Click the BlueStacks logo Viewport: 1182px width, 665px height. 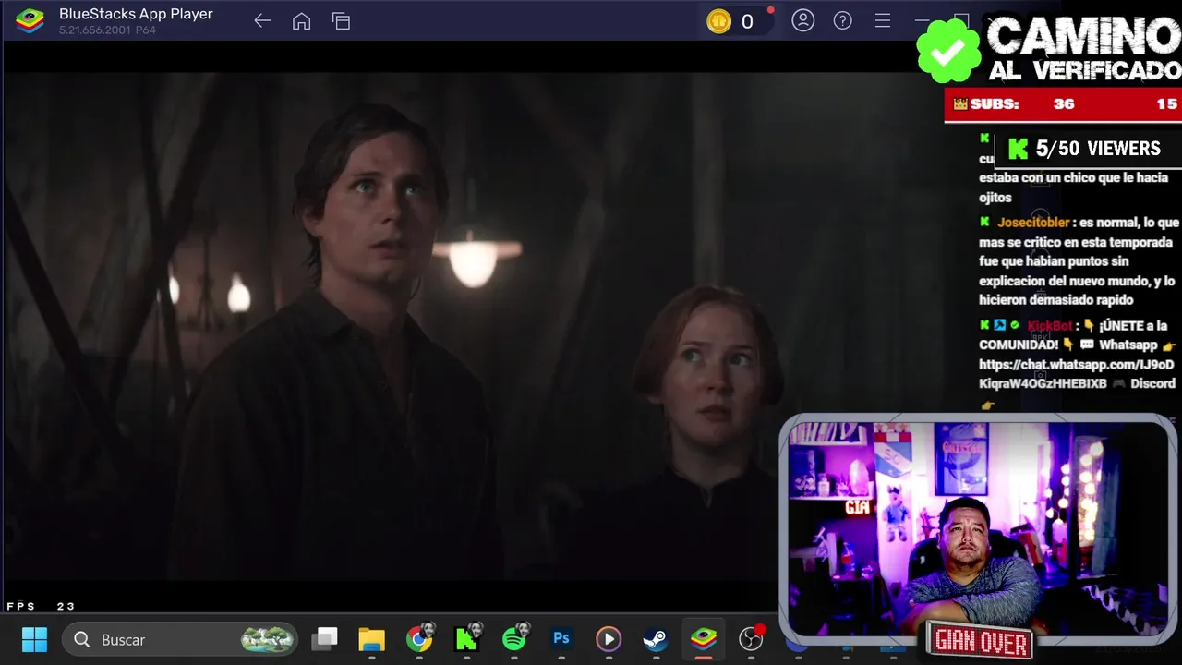[x=30, y=20]
